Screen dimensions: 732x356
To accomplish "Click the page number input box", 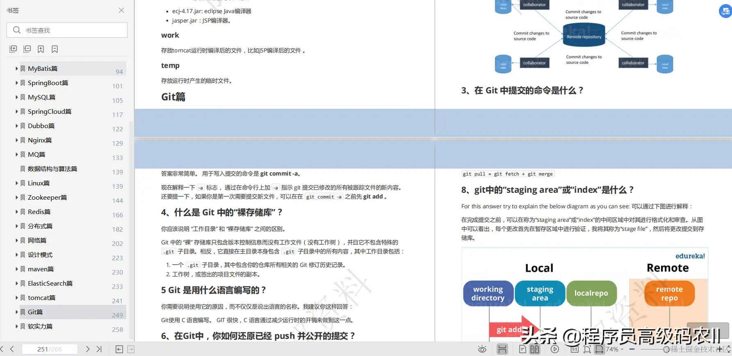I will (50, 349).
